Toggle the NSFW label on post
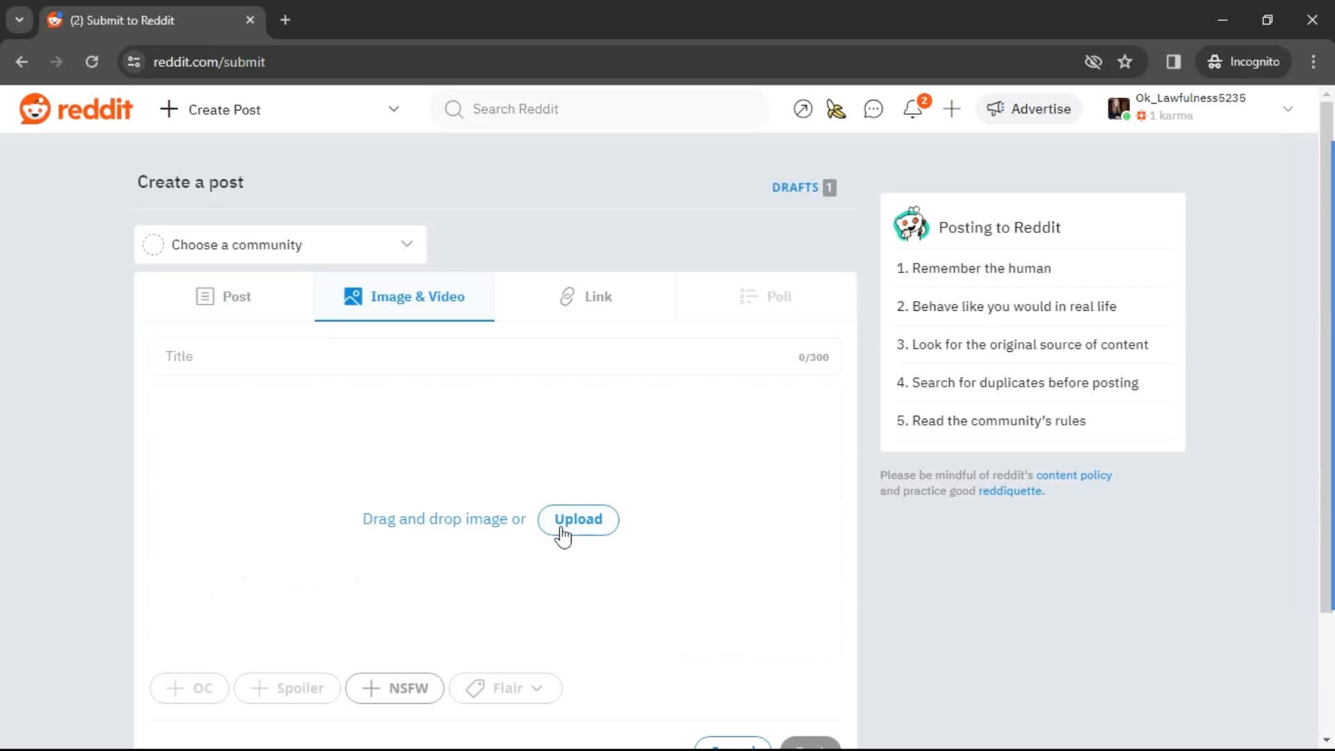 click(x=395, y=688)
